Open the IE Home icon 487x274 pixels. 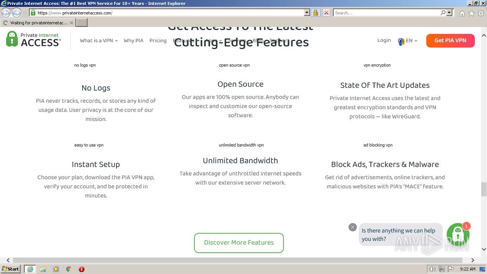(x=462, y=13)
